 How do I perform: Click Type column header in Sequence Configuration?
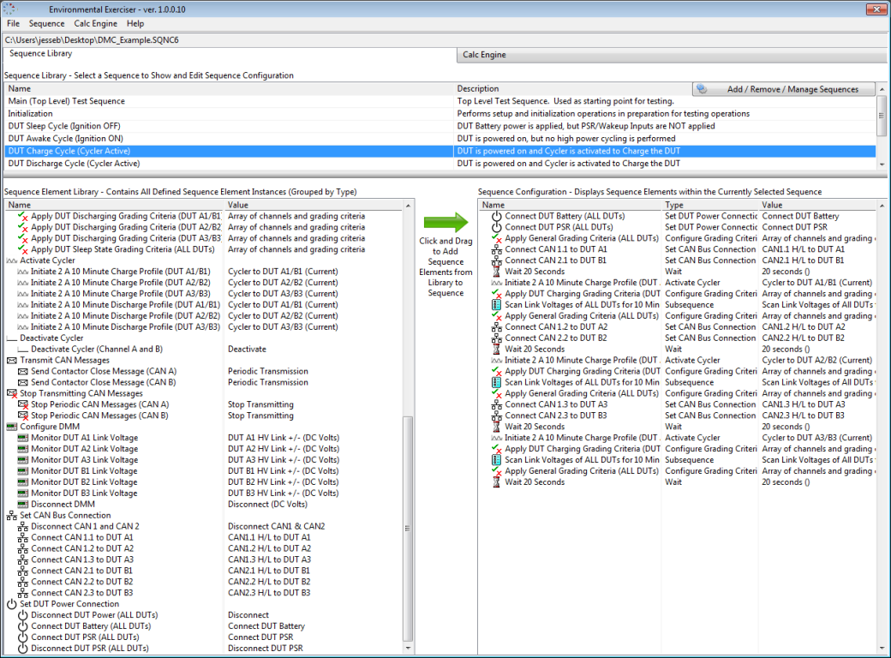coord(710,205)
